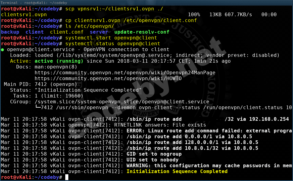Open the openvpn wiki HOWTO URL

coord(108,79)
